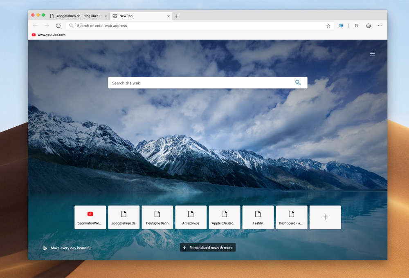Image resolution: width=409 pixels, height=278 pixels.
Task: Open the three-dot settings and more menu
Action: 380,26
